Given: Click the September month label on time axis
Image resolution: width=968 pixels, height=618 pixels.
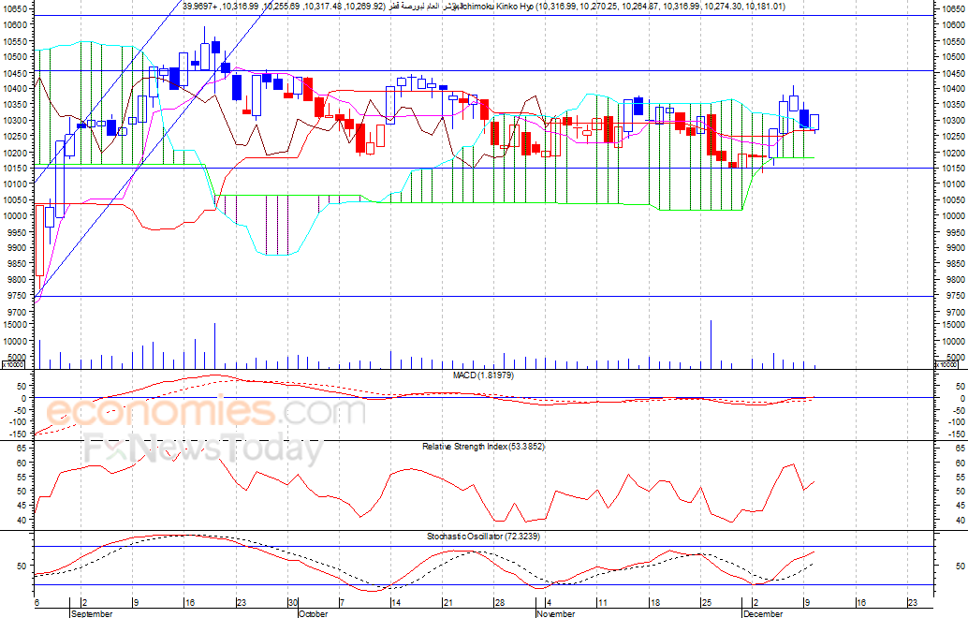Looking at the screenshot, I should (92, 613).
